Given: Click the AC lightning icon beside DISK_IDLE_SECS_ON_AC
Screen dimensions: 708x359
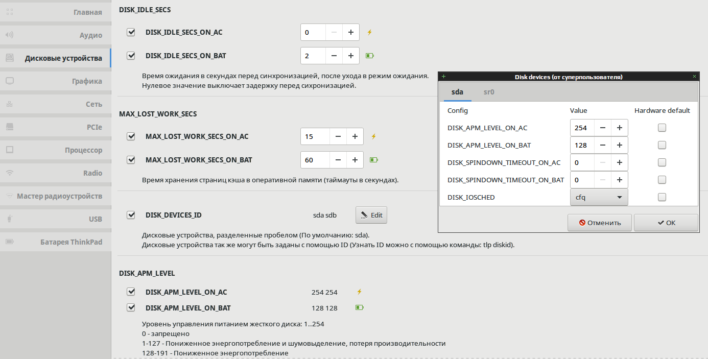Looking at the screenshot, I should (370, 32).
